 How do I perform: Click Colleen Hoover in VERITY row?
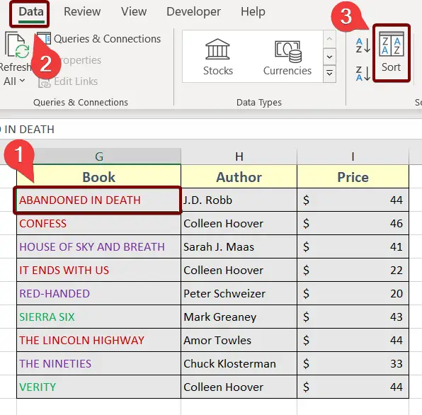239,387
